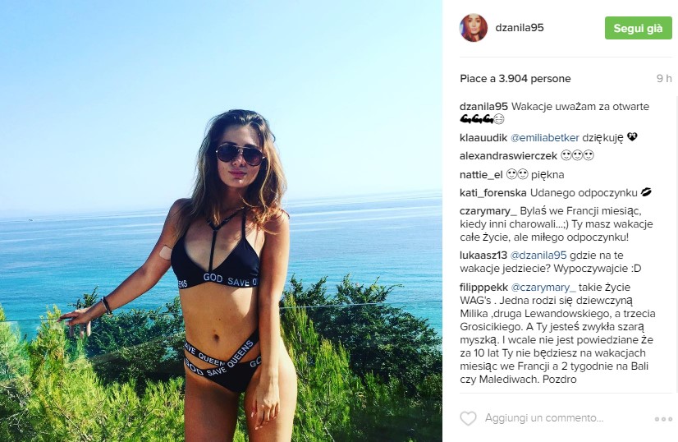
Task: Open filipppekk commenter profile
Action: coord(483,288)
